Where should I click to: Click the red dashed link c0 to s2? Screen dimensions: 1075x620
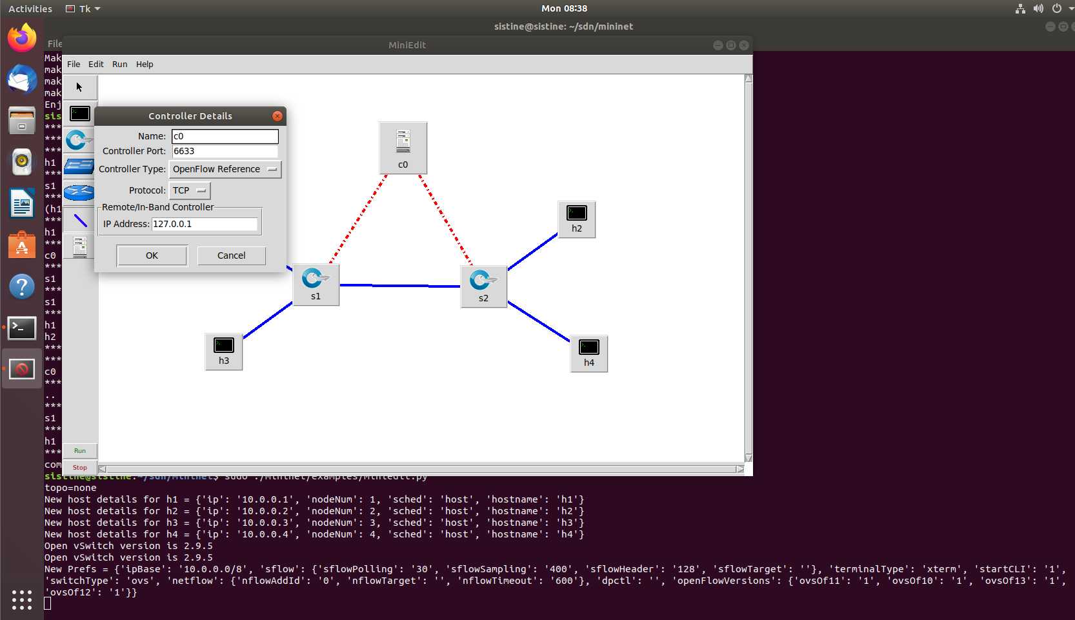click(446, 219)
